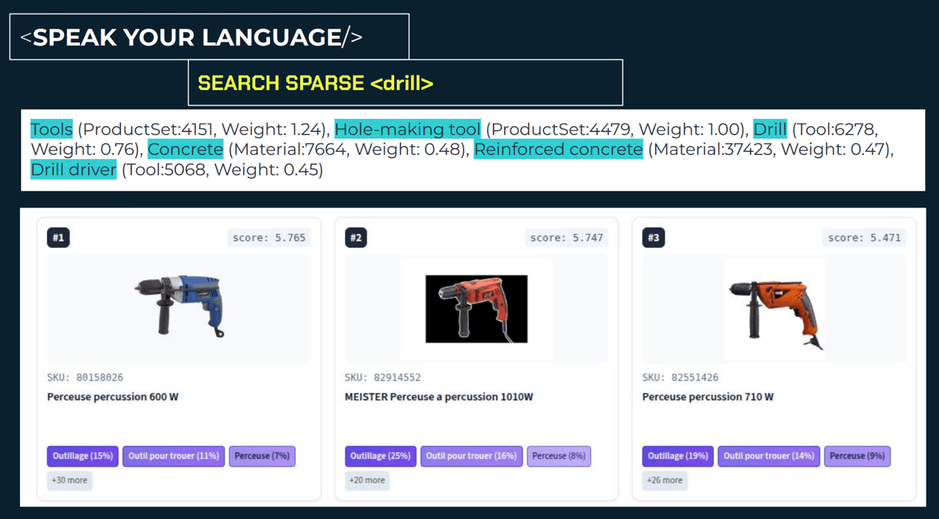Click the score: 5.765 label
The width and height of the screenshot is (939, 519).
tap(269, 238)
